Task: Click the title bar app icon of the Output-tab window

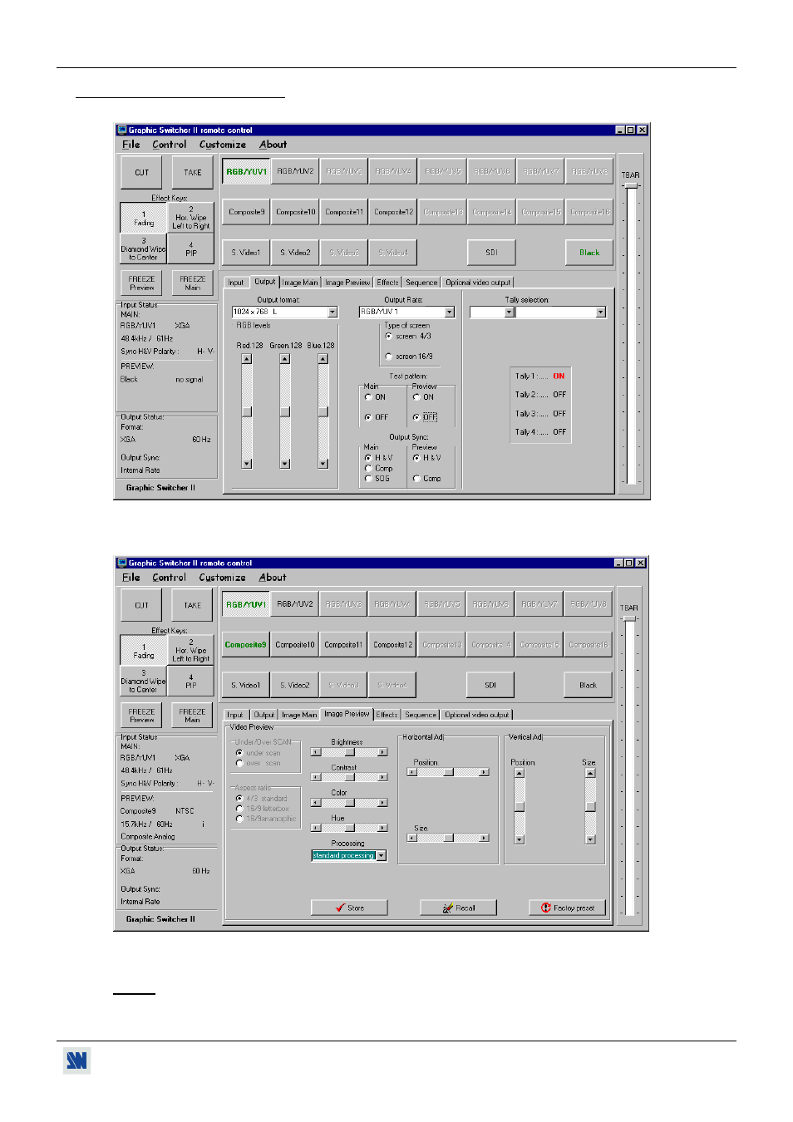Action: (x=122, y=130)
